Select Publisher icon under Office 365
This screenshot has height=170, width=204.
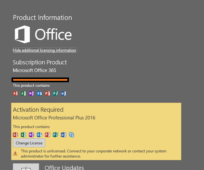pos(55,93)
